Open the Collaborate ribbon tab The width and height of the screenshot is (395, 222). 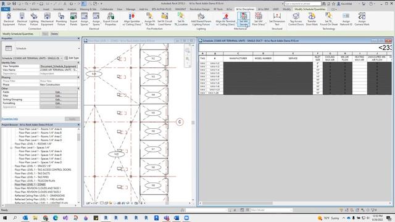[x=107, y=9]
